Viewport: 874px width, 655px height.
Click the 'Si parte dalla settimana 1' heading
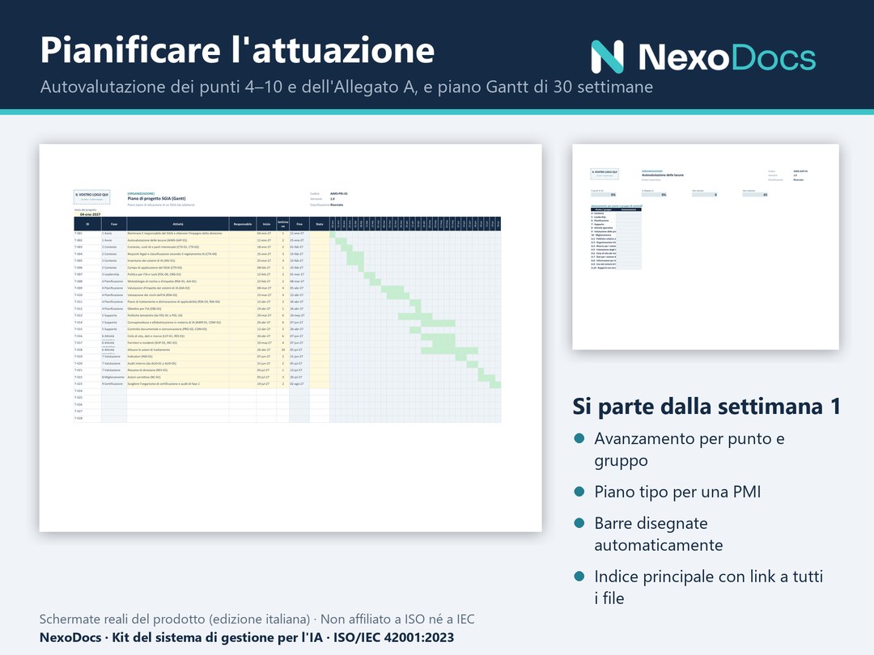(706, 406)
